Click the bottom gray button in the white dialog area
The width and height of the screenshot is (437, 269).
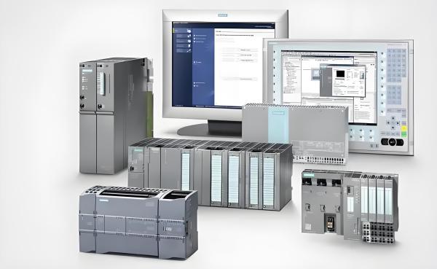click(248, 79)
